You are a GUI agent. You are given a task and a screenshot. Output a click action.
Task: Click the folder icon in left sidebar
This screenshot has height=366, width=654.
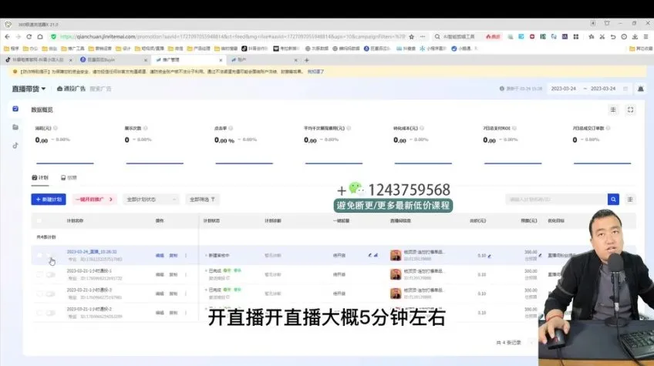tap(15, 126)
